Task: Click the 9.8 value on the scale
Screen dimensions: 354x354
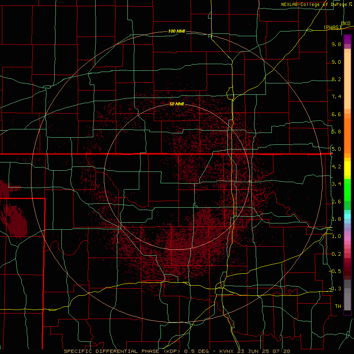Action: (x=336, y=44)
